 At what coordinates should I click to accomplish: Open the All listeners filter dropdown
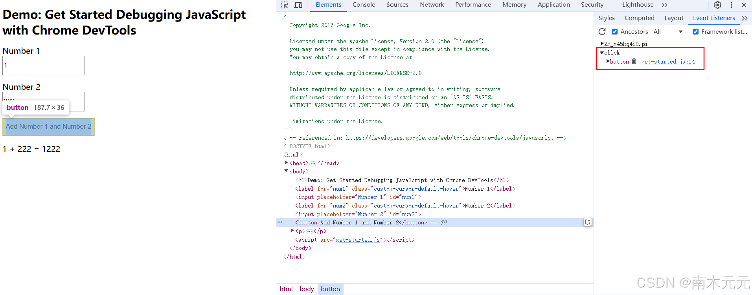tap(668, 31)
